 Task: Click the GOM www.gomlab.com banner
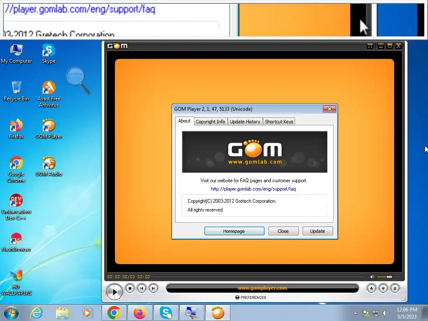pyautogui.click(x=255, y=152)
